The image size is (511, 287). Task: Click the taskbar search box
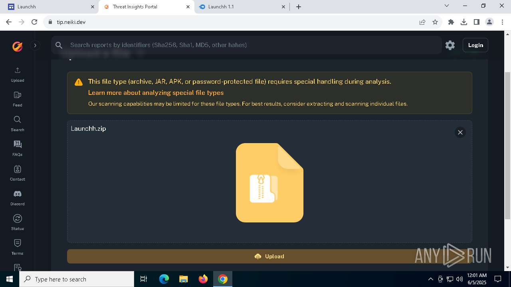(x=77, y=279)
